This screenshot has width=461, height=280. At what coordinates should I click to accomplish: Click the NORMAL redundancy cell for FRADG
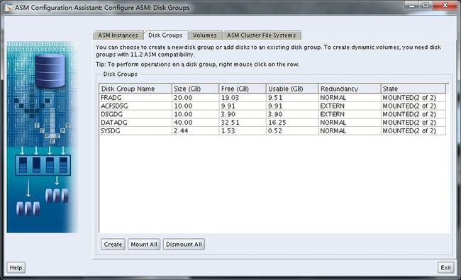click(x=350, y=98)
